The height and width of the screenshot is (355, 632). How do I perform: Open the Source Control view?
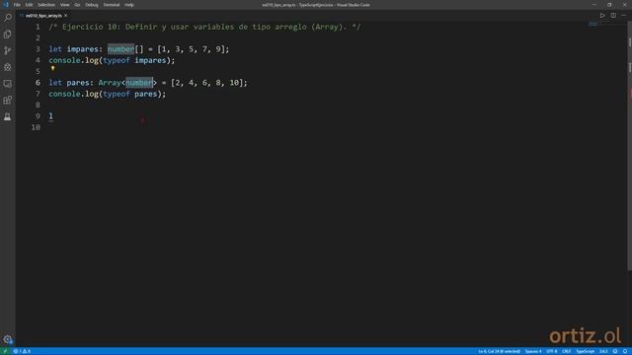click(7, 50)
